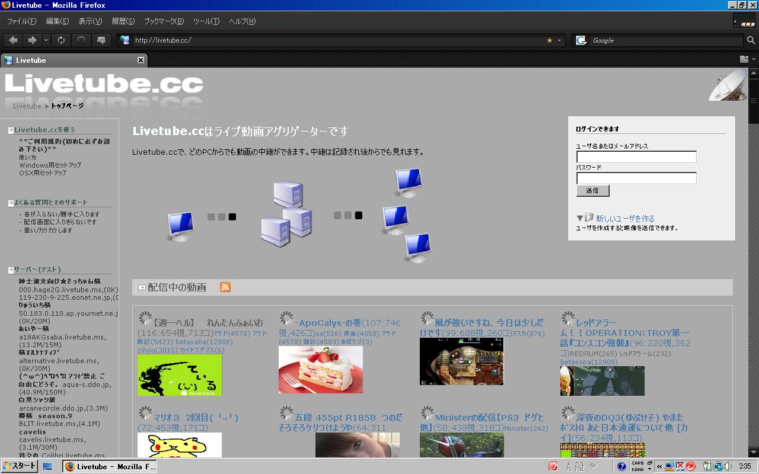The width and height of the screenshot is (759, 474).
Task: Expand the triangle beside 新しいユーザを作る
Action: click(x=580, y=219)
